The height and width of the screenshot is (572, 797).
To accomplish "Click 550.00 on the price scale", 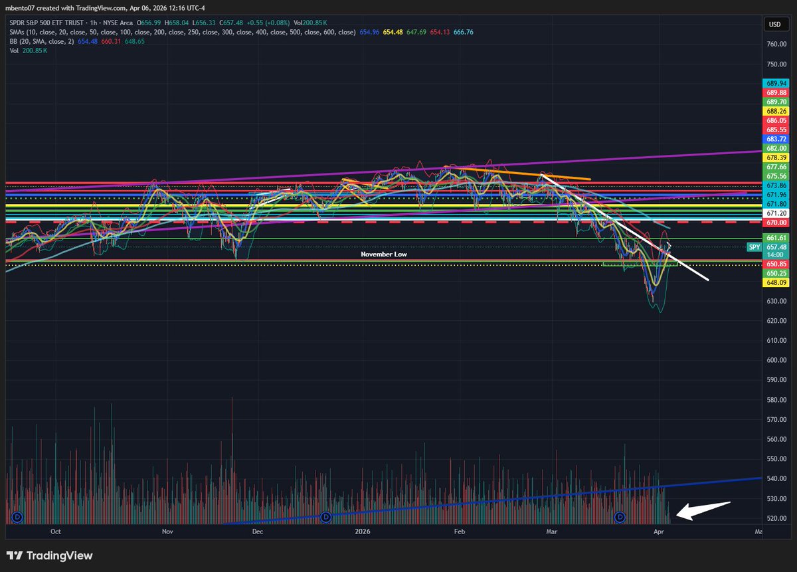I will tap(776, 459).
